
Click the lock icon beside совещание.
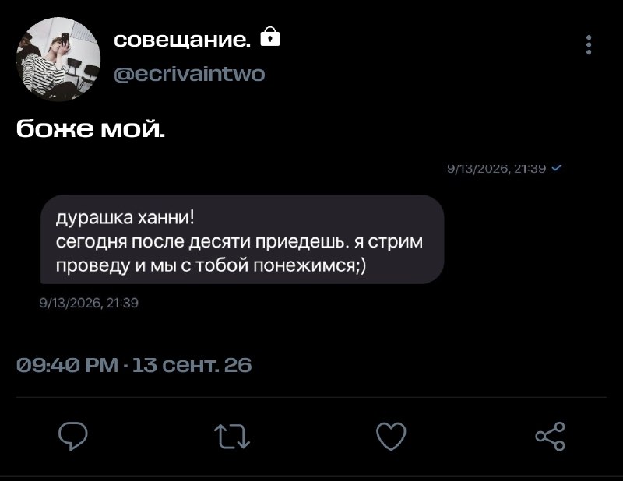(269, 37)
